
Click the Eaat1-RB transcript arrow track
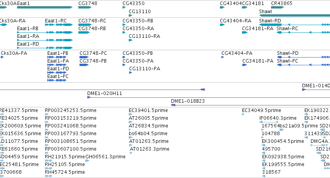point(45,32)
